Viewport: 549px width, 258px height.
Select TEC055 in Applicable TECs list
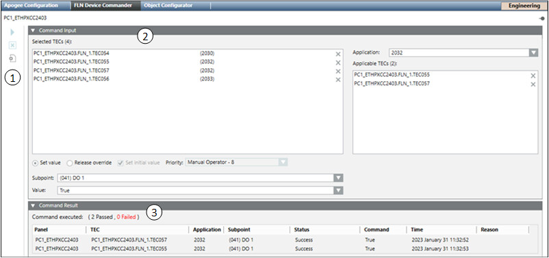coord(445,75)
